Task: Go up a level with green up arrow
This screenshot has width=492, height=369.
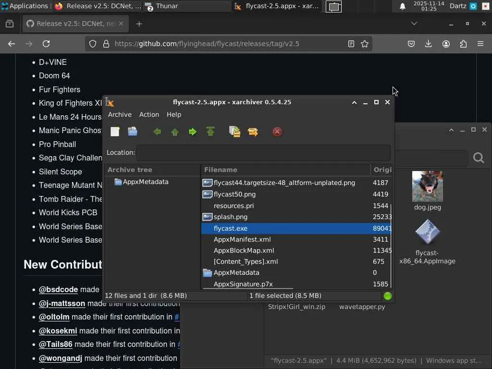Action: [x=175, y=132]
